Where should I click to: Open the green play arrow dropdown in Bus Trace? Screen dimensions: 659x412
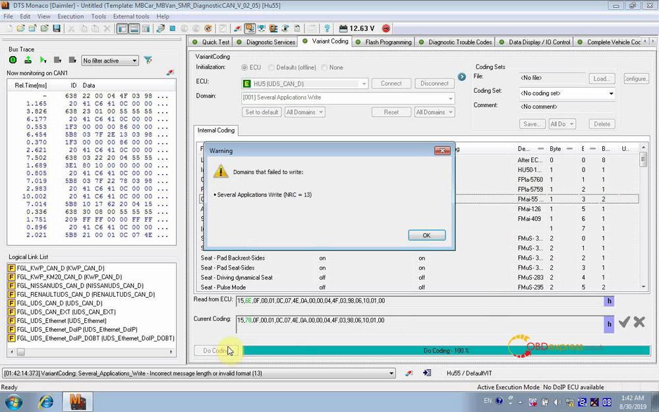click(42, 60)
